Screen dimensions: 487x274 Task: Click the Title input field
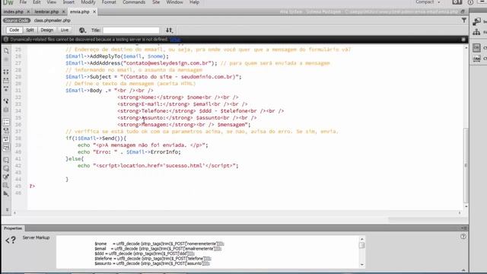(131, 30)
